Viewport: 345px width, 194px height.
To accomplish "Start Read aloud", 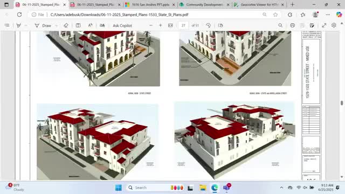I will pos(90,25).
